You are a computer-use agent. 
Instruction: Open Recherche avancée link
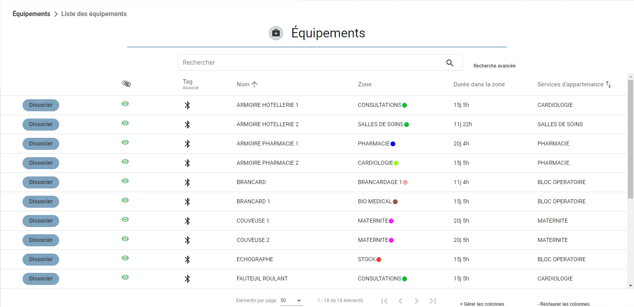pyautogui.click(x=494, y=66)
